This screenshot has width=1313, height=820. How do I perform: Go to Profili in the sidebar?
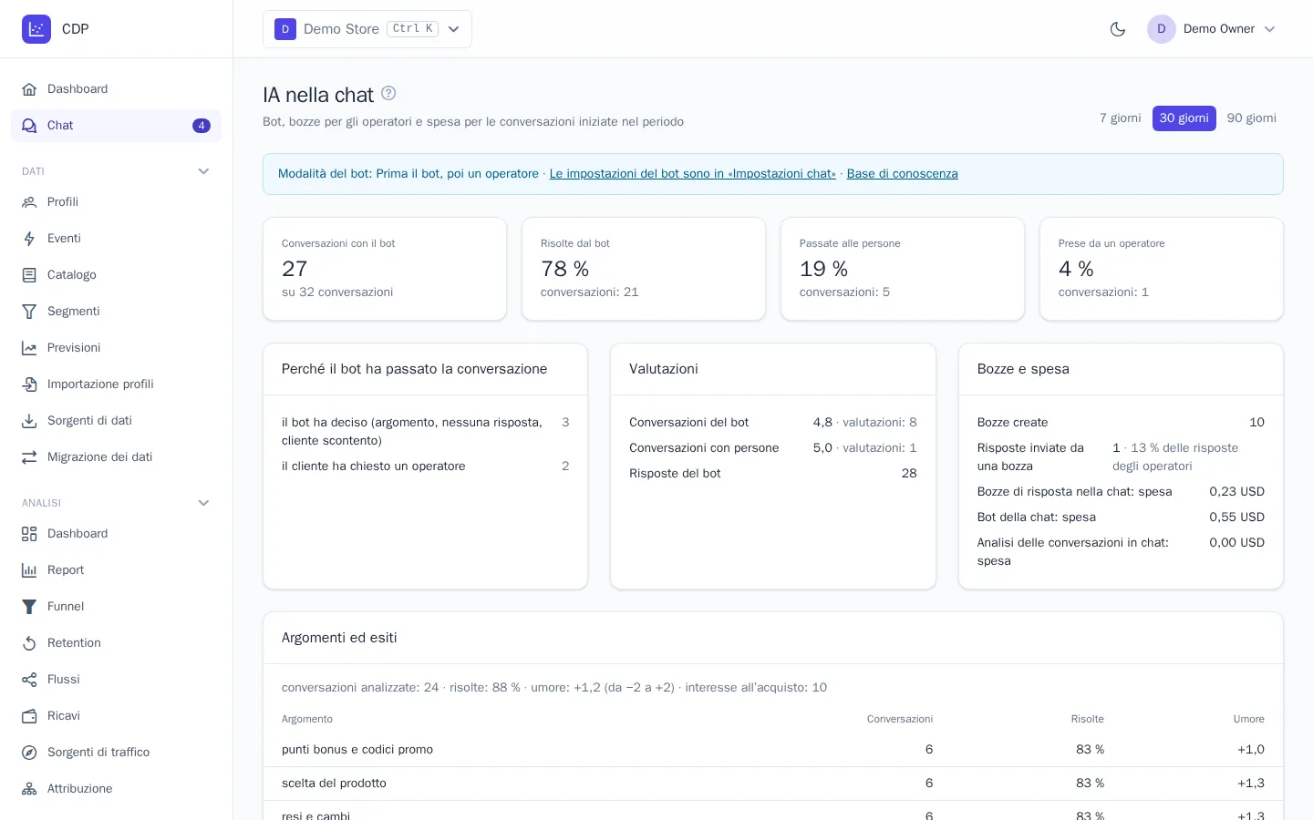[116, 202]
